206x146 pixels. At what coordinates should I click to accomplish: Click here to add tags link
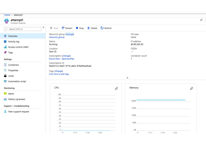[x=59, y=74]
